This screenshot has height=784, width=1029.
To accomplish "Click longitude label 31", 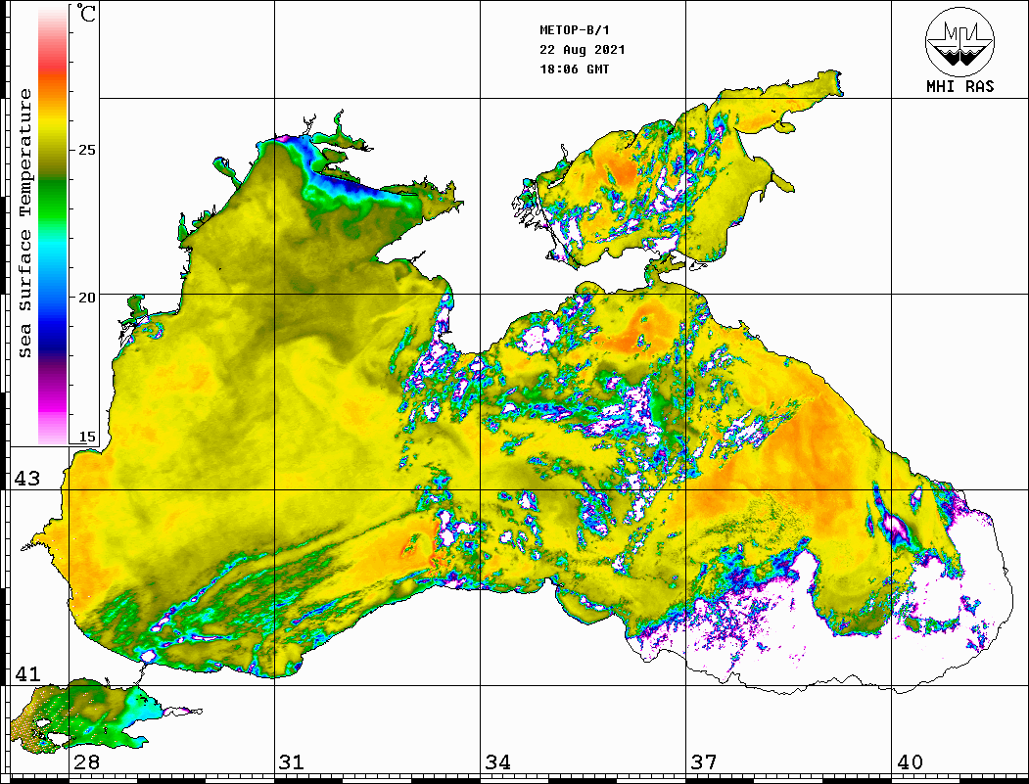I will point(292,762).
